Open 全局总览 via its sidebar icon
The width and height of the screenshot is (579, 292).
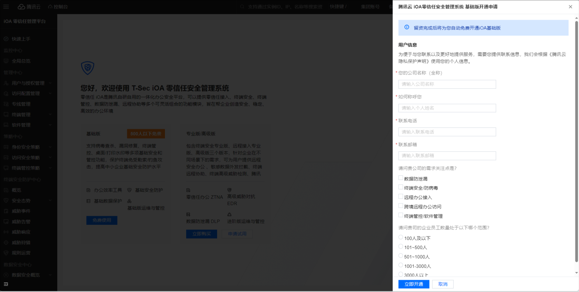pyautogui.click(x=6, y=61)
